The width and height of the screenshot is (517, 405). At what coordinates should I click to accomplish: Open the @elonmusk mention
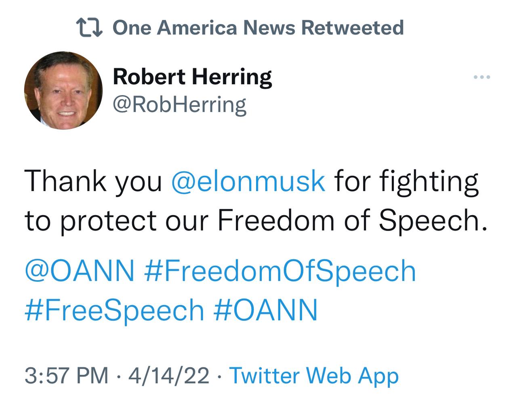point(248,181)
